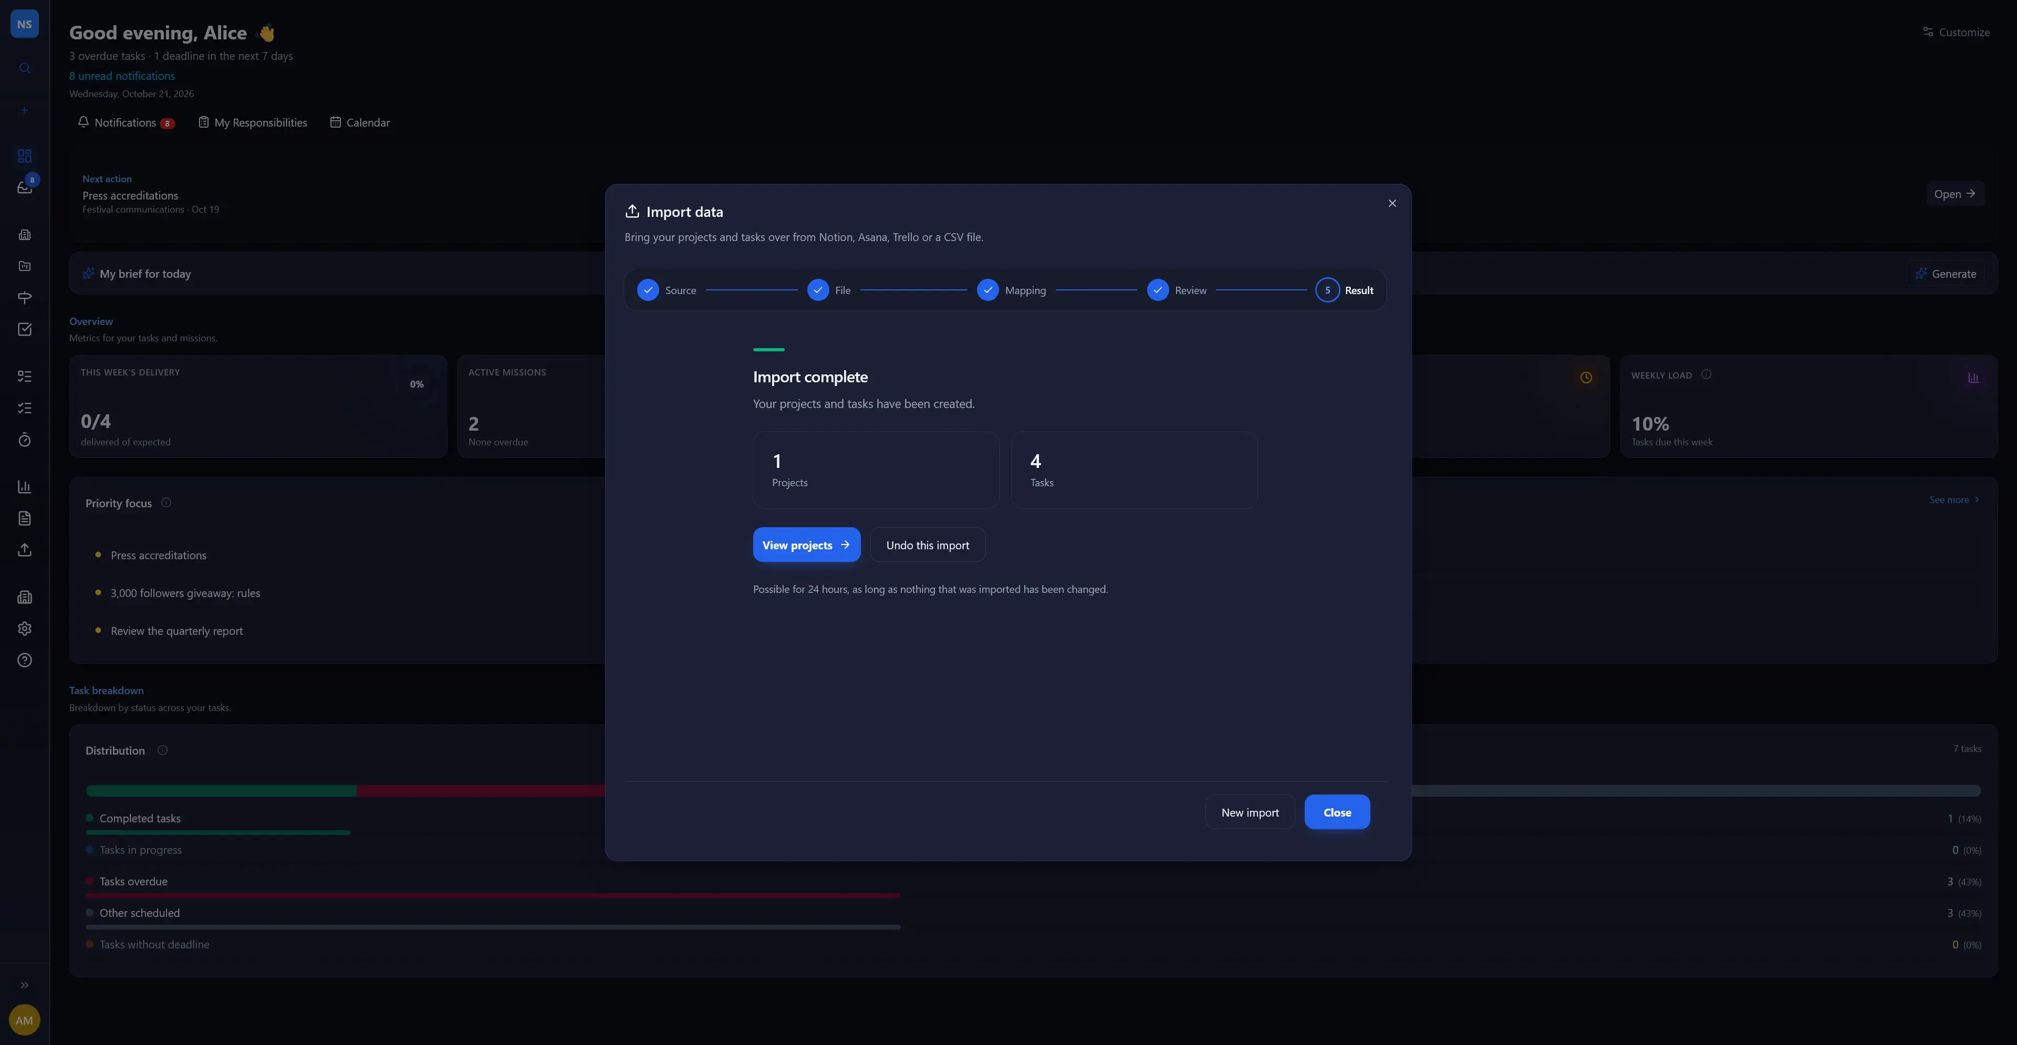This screenshot has height=1045, width=2017.
Task: Select the Mapping step in the wizard
Action: tap(1011, 290)
